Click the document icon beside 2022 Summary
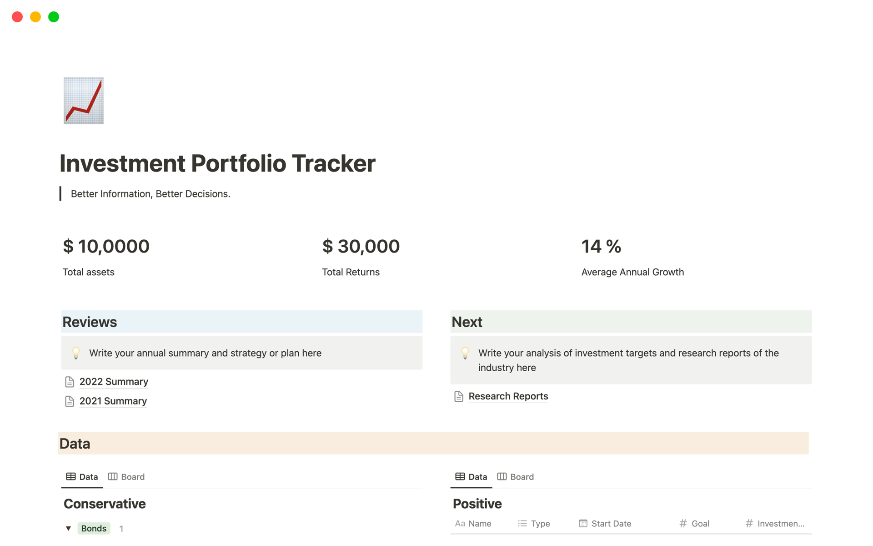 click(70, 382)
